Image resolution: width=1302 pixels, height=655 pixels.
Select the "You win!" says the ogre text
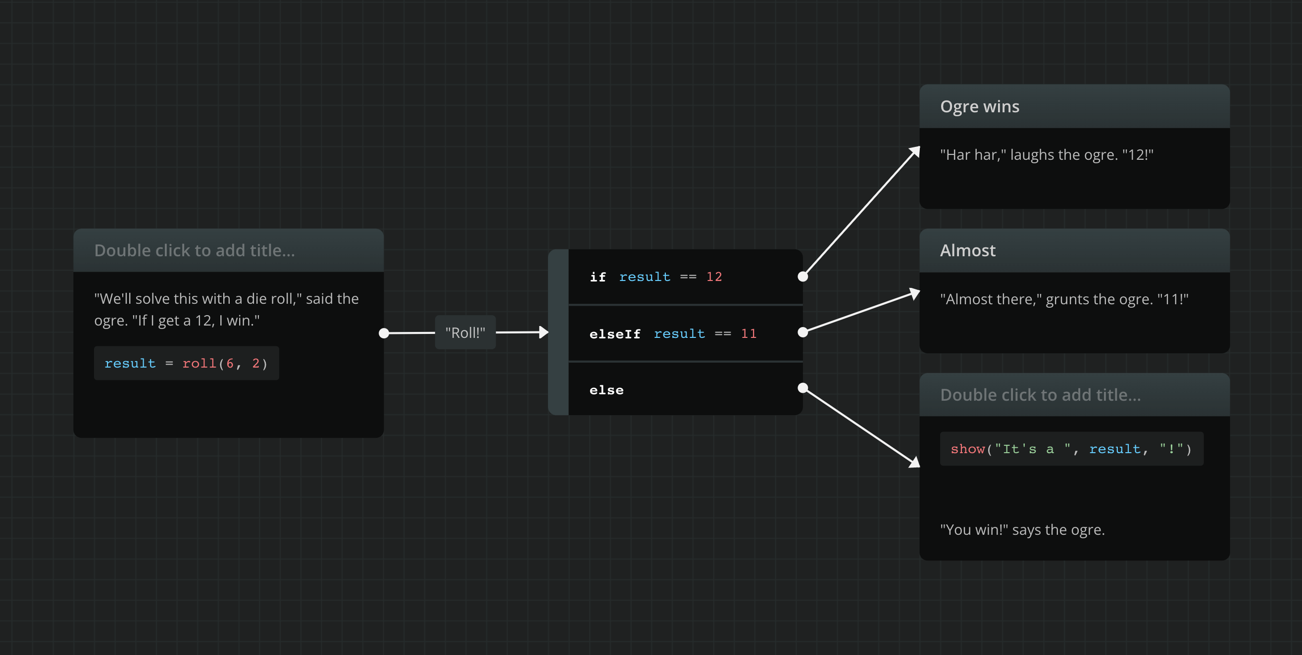coord(1022,529)
